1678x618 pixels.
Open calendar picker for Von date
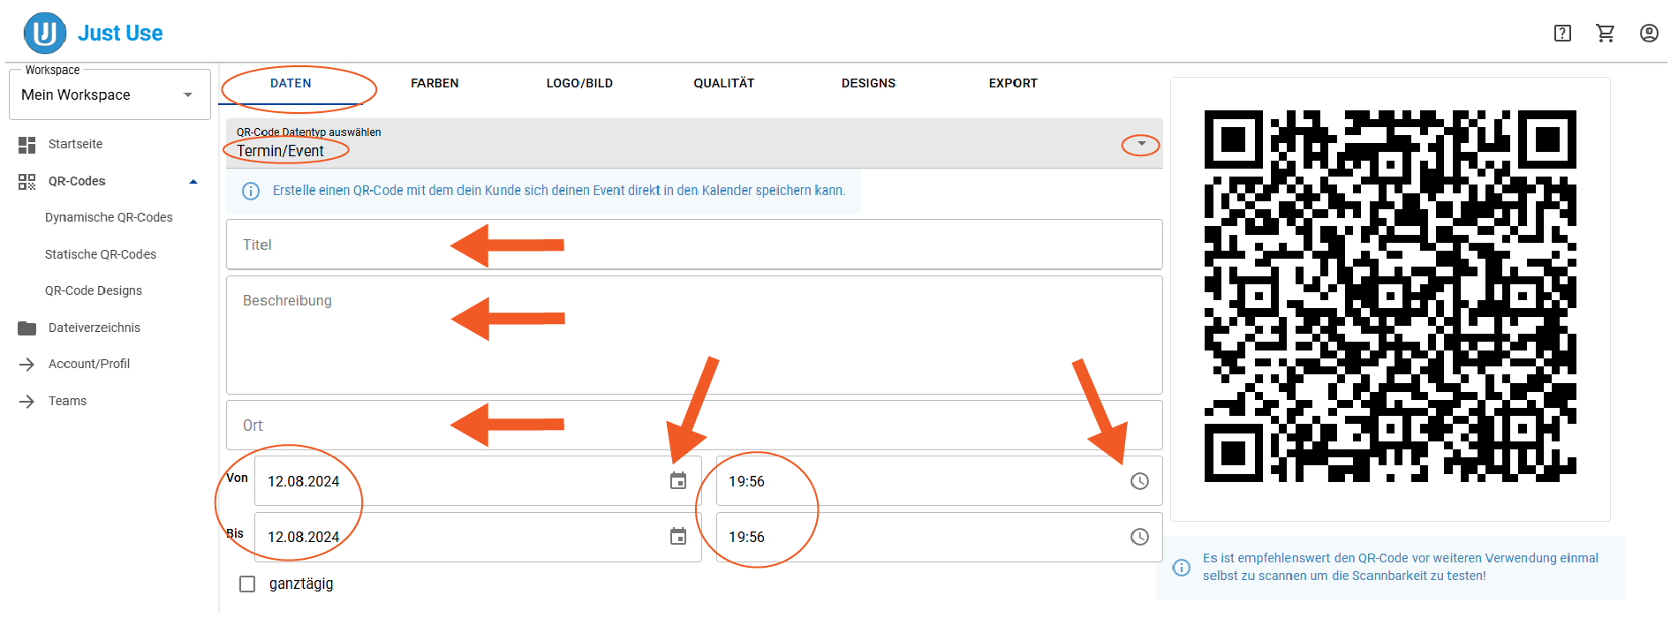coord(678,481)
